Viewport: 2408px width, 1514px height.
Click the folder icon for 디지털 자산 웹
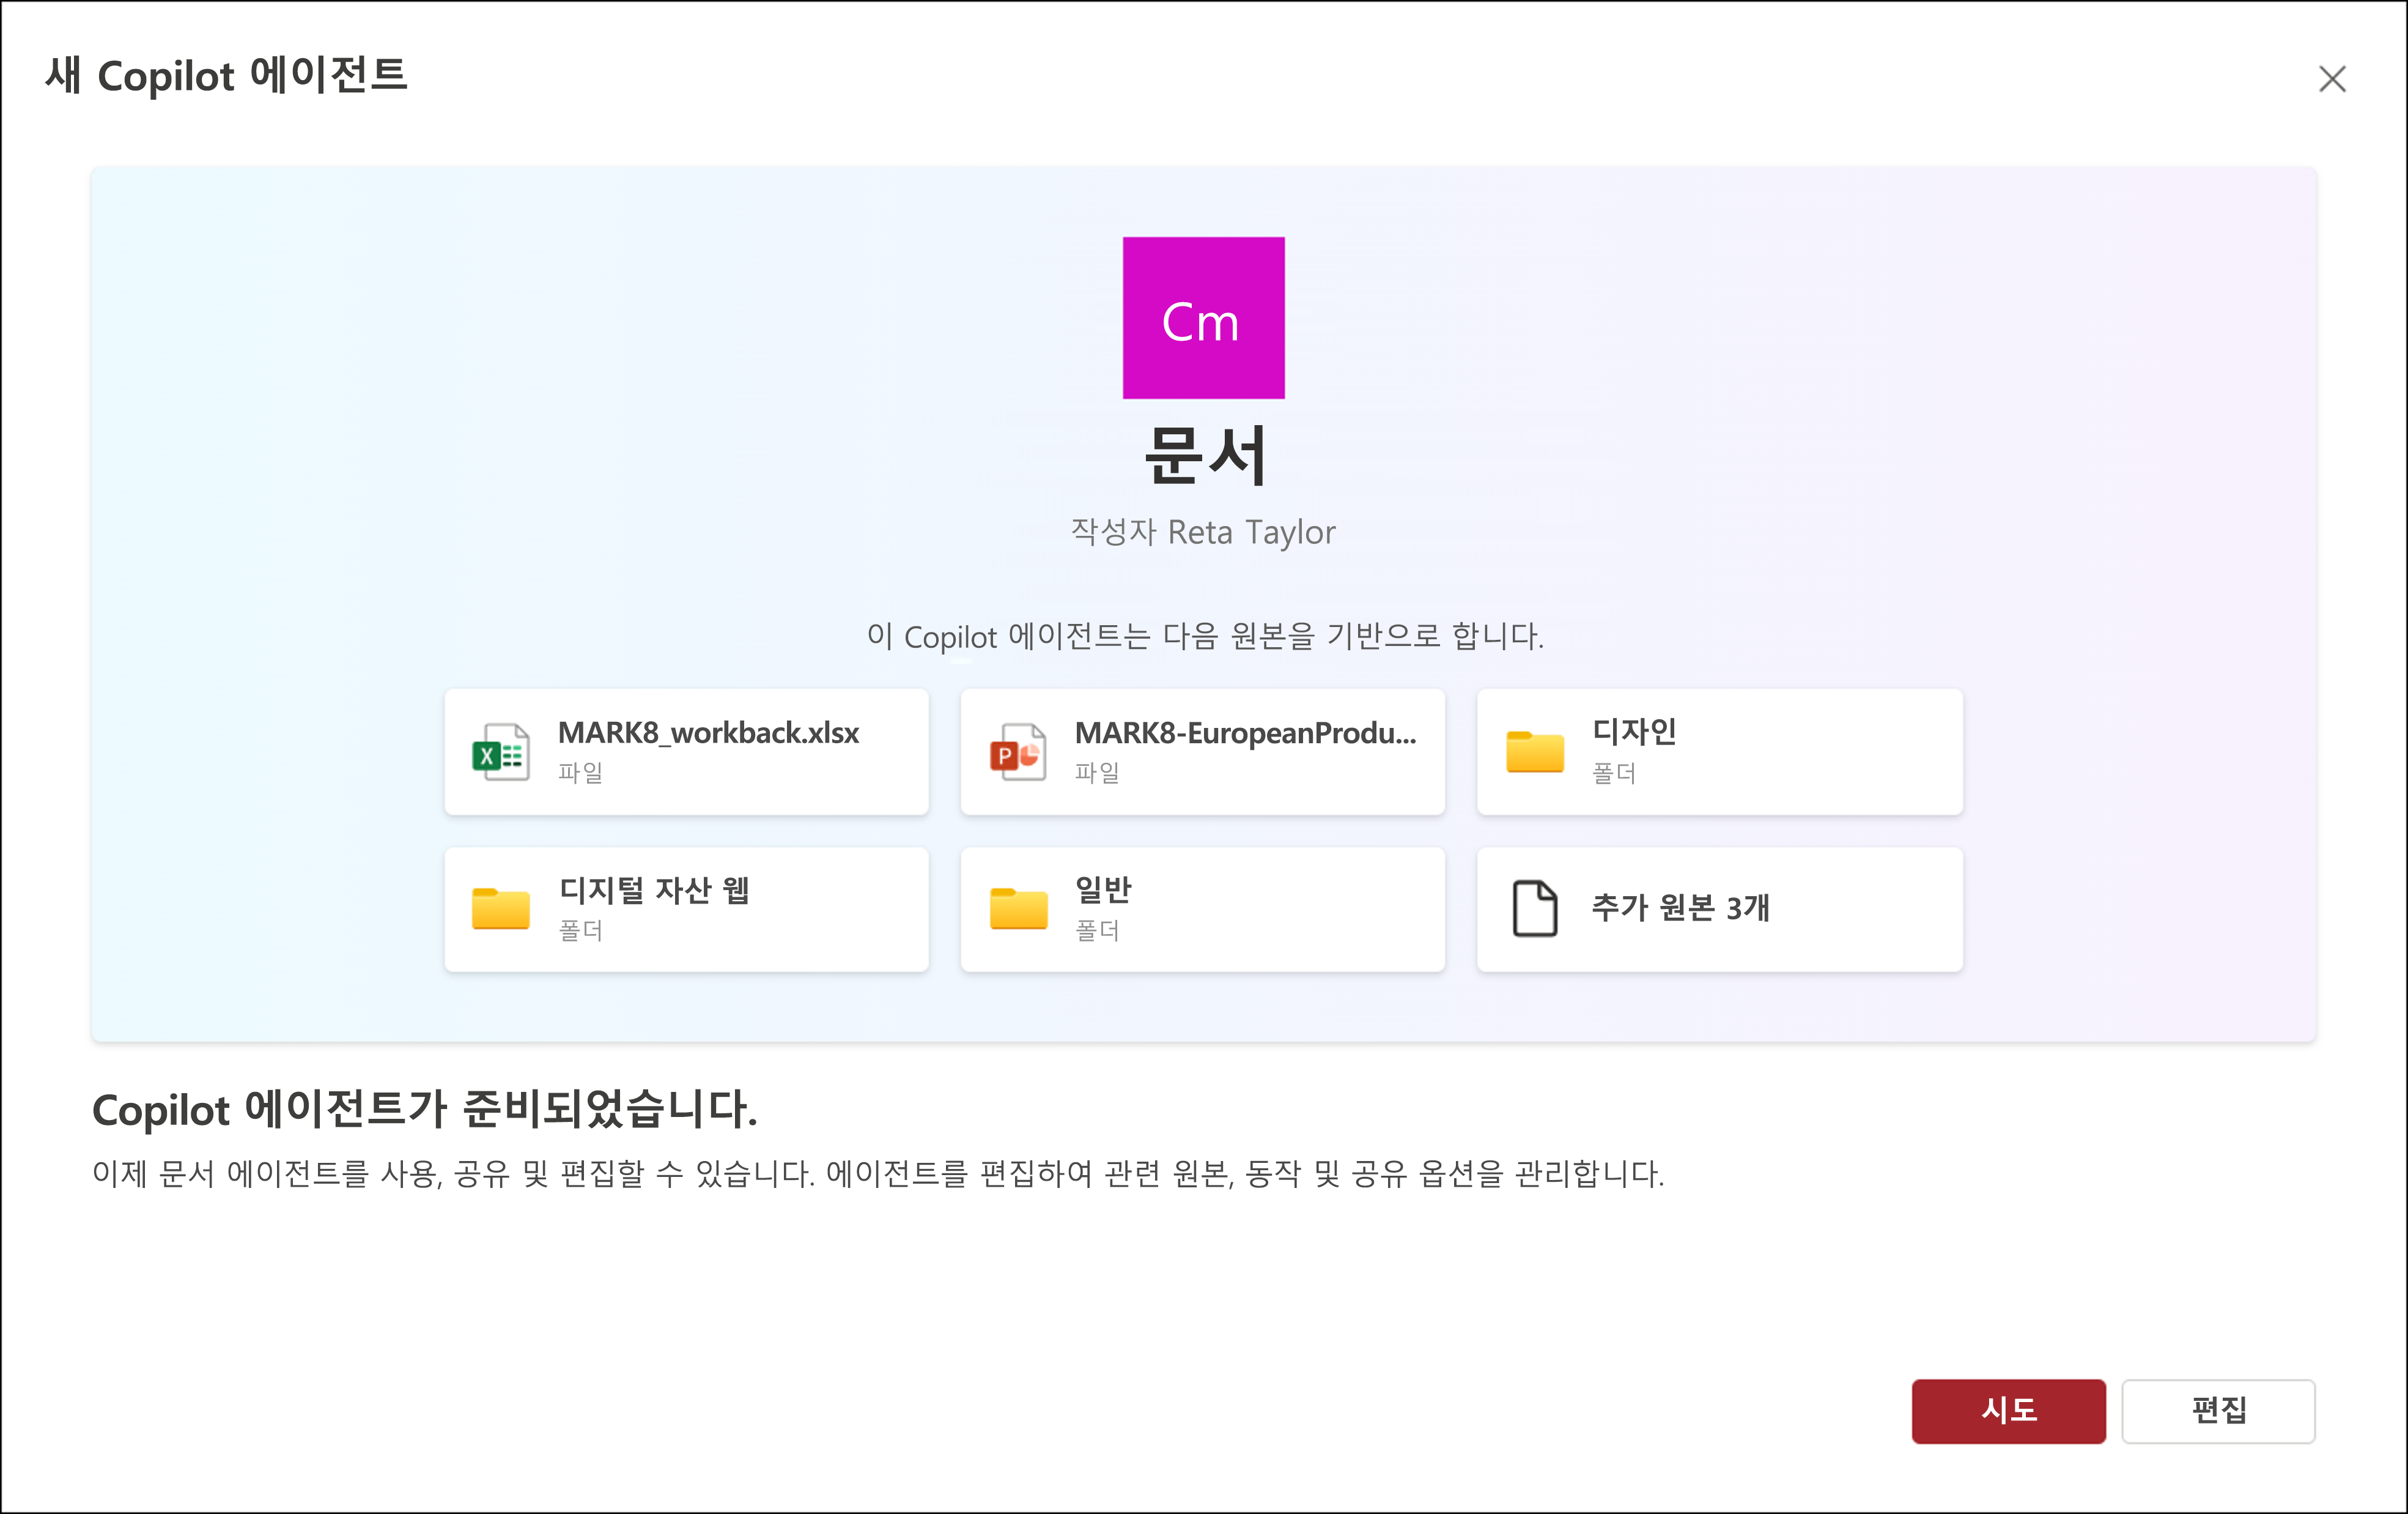click(x=500, y=908)
